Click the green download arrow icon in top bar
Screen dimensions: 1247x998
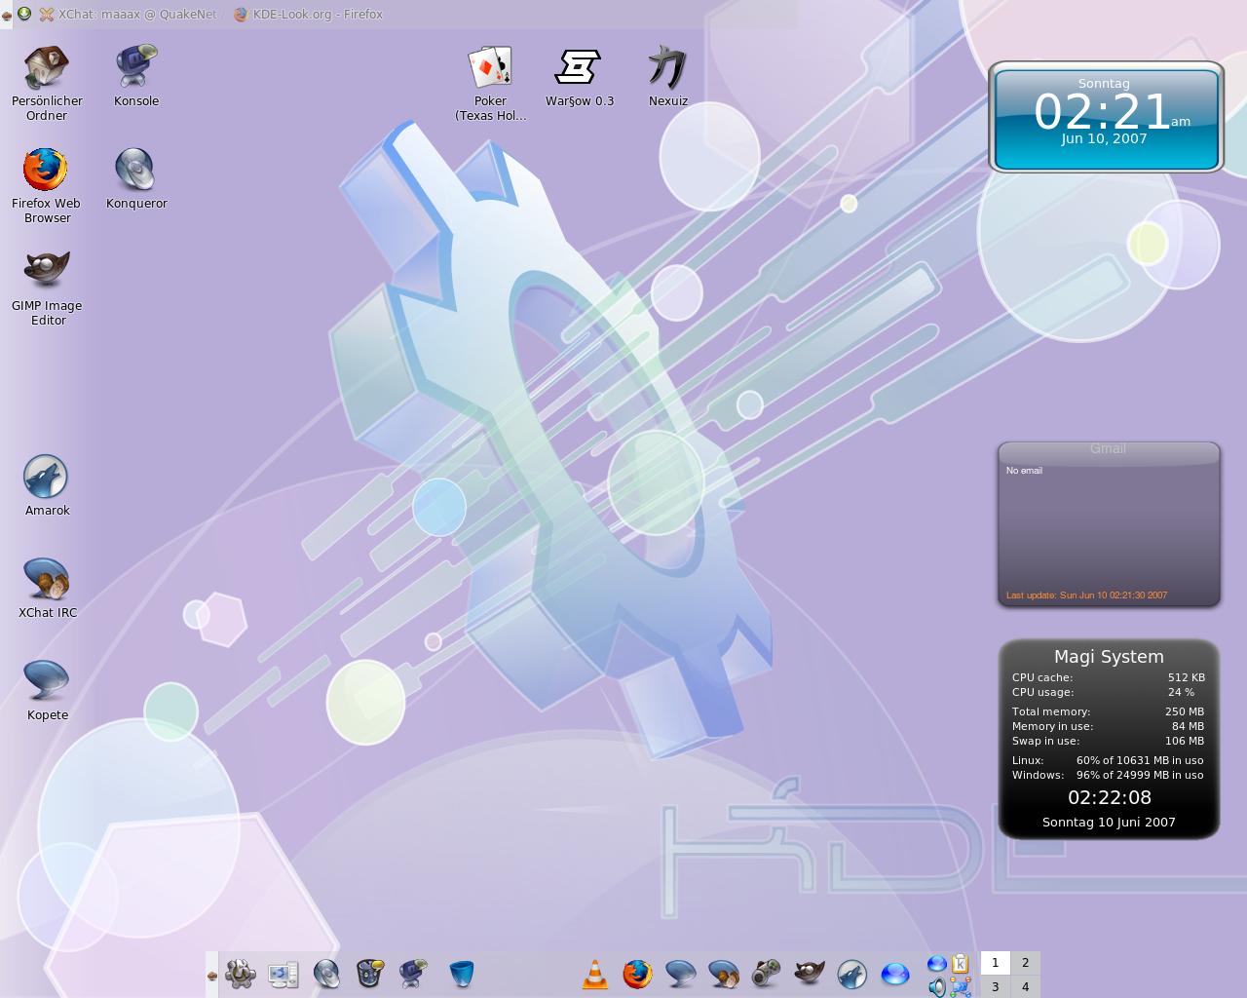pyautogui.click(x=24, y=14)
